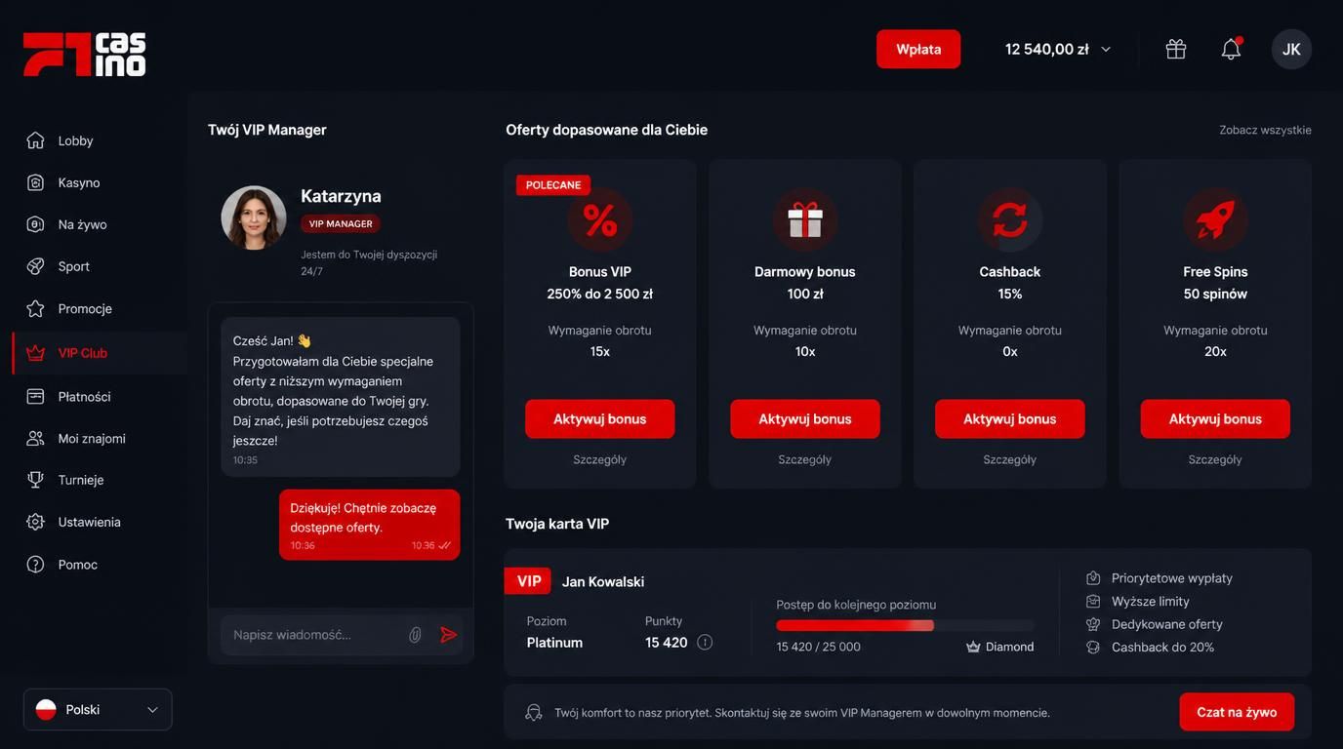This screenshot has width=1343, height=749.
Task: Click the Bonus VIP percent icon
Action: coord(599,219)
